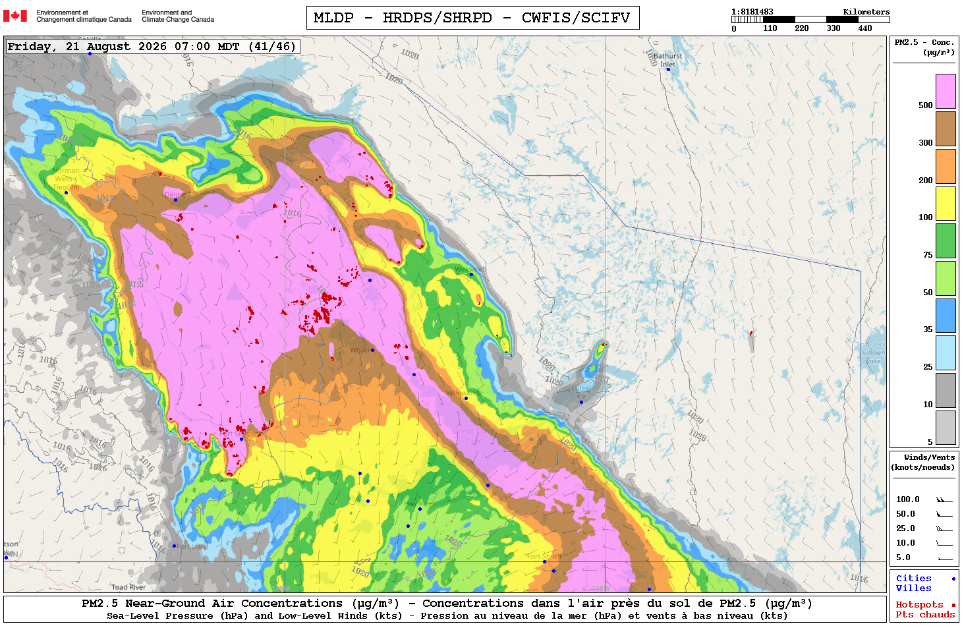
Task: Select the yellow 100-200 legend swatch
Action: tap(946, 204)
